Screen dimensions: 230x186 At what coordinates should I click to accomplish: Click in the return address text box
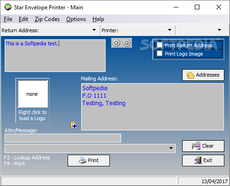(55, 56)
